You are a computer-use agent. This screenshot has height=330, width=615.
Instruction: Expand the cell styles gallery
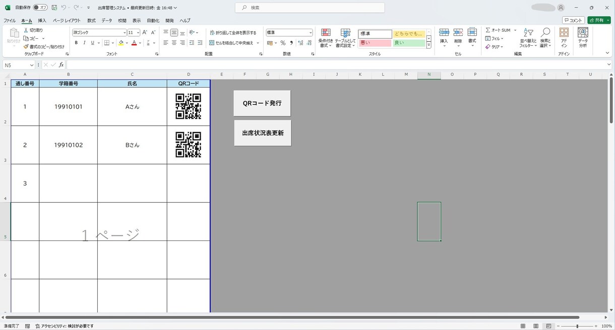(428, 45)
